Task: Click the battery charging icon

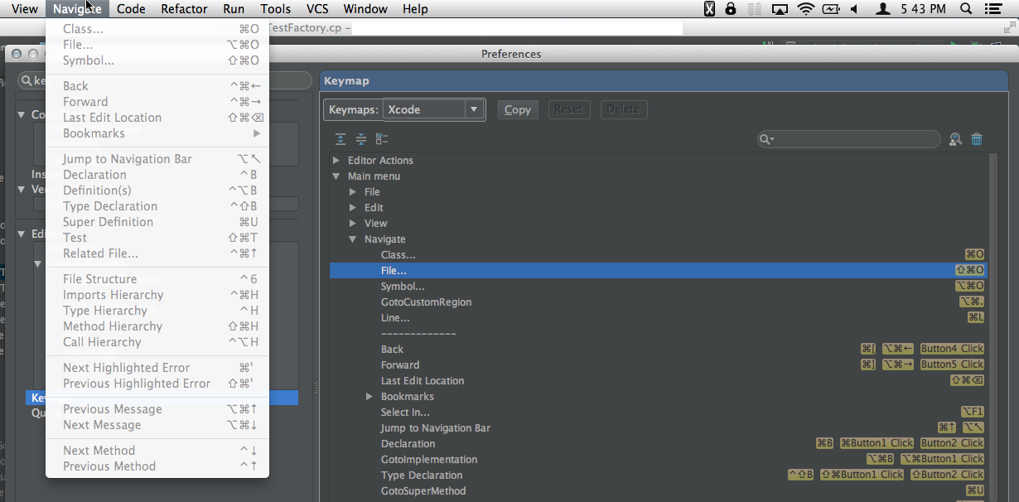Action: (831, 9)
